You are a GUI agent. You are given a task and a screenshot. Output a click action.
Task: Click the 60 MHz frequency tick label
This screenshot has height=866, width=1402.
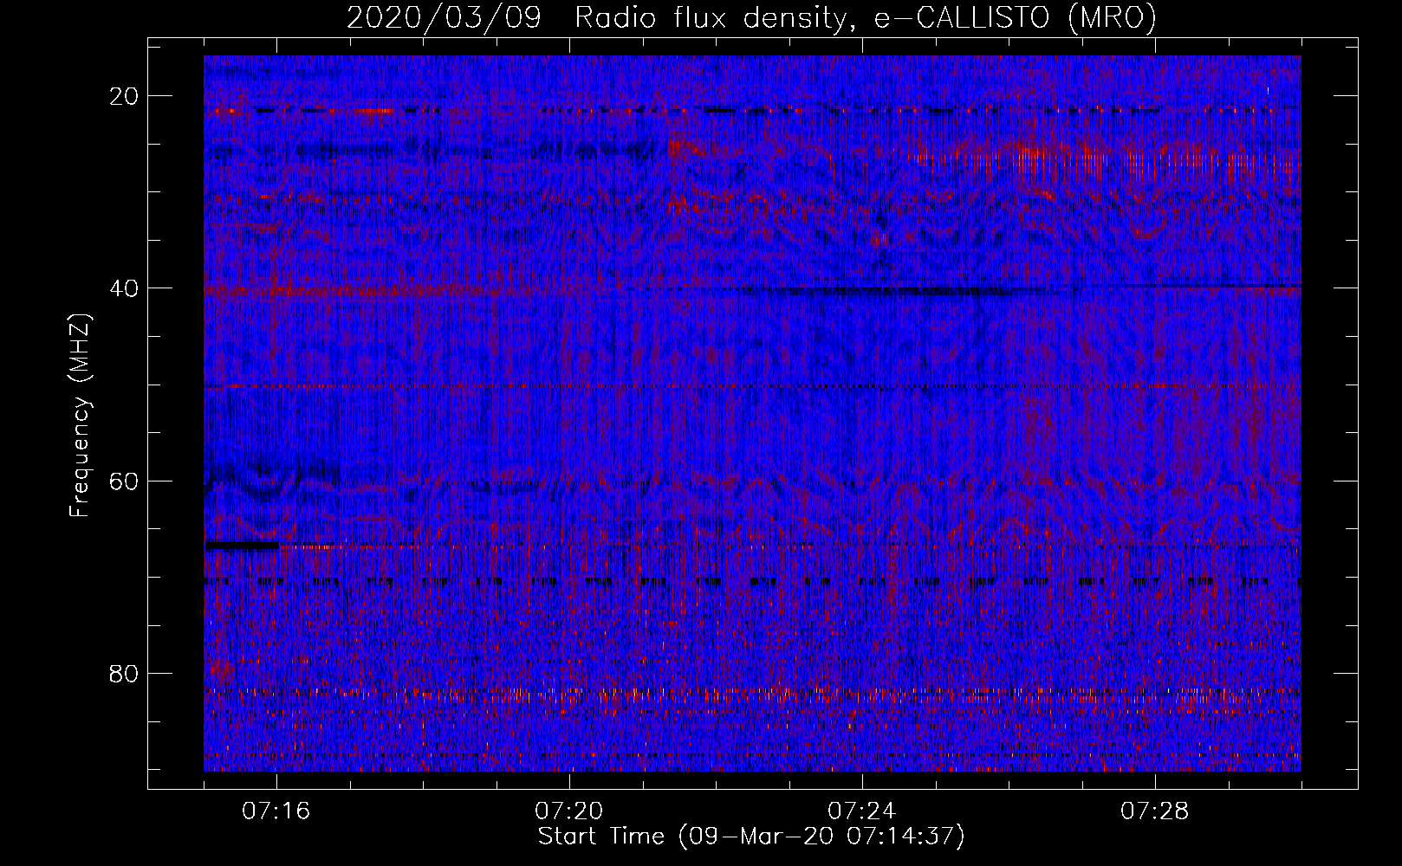pyautogui.click(x=124, y=480)
